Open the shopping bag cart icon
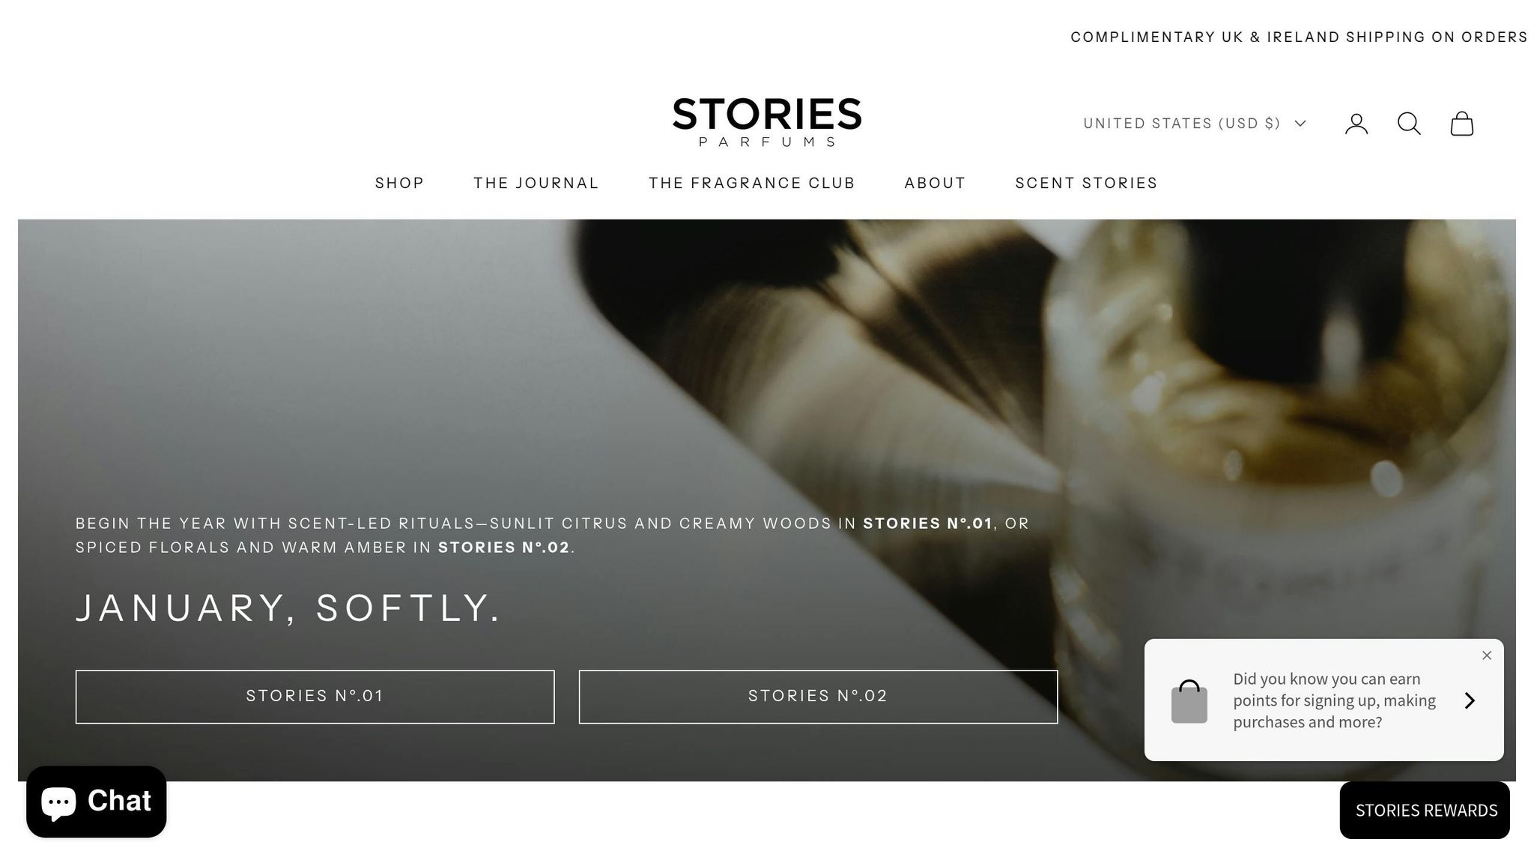The image size is (1534, 863). pos(1462,124)
